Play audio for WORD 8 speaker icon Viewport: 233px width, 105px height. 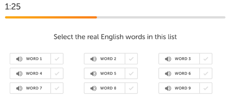(94, 88)
